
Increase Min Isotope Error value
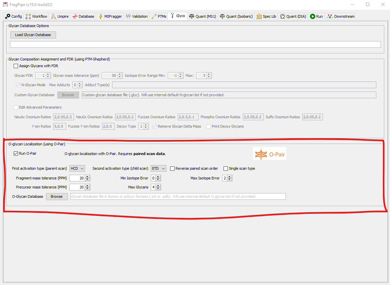click(x=158, y=177)
